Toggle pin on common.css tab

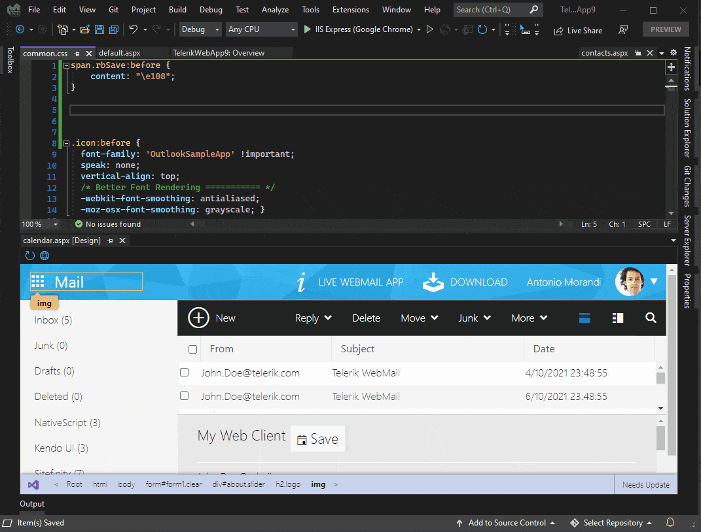pyautogui.click(x=77, y=54)
